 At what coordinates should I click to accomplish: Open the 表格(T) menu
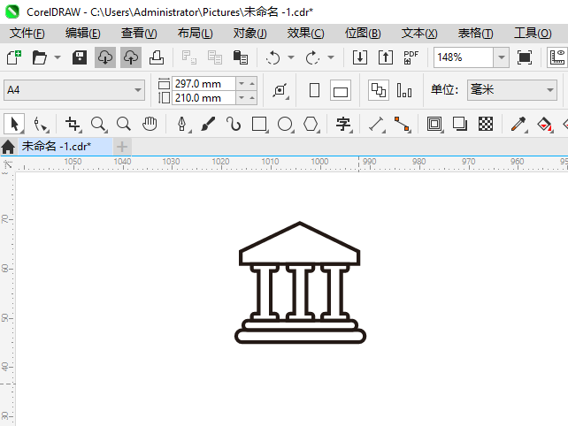click(x=475, y=34)
